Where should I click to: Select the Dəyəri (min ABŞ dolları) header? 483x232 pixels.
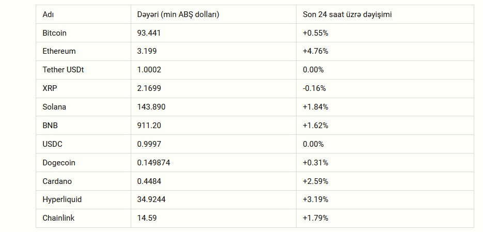click(178, 14)
